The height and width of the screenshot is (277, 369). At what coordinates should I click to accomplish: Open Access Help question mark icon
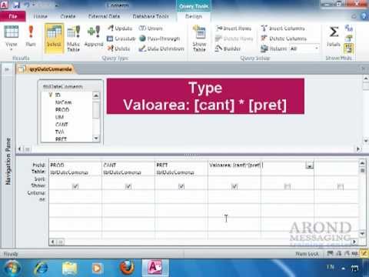pyautogui.click(x=364, y=16)
